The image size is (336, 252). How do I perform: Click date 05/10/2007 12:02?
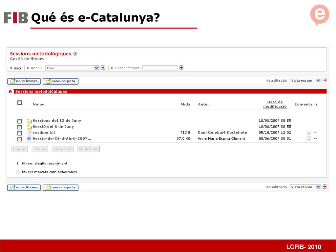(275, 133)
